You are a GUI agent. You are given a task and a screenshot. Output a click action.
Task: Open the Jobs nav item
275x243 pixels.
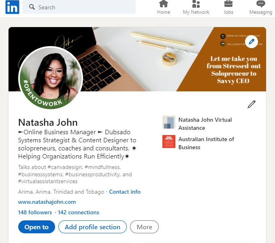228,7
